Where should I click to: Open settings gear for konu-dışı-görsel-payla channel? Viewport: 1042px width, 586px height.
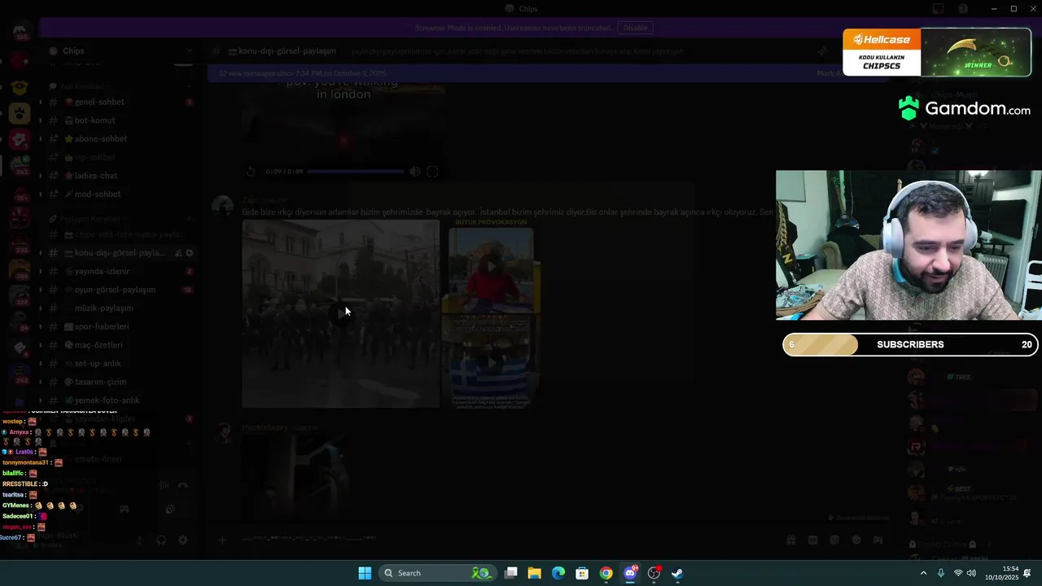pos(190,253)
